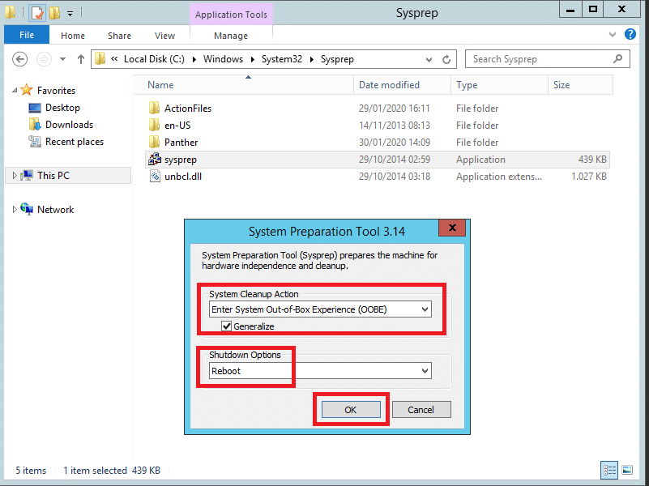Click Sysprep in address bar path
The height and width of the screenshot is (486, 649).
point(337,59)
